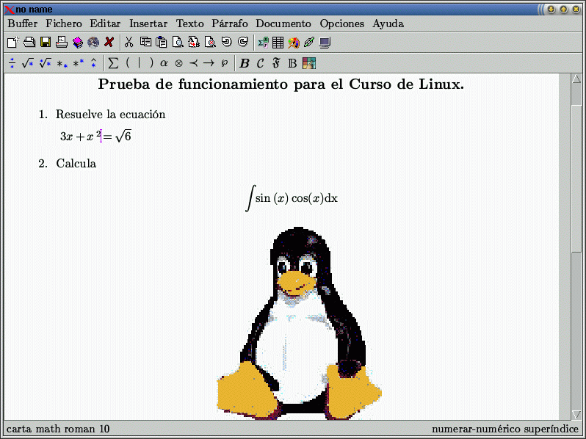Viewport: 586px width, 439px height.
Task: Insert a mathematical formula via the sigma sheet icon
Action: (263, 43)
